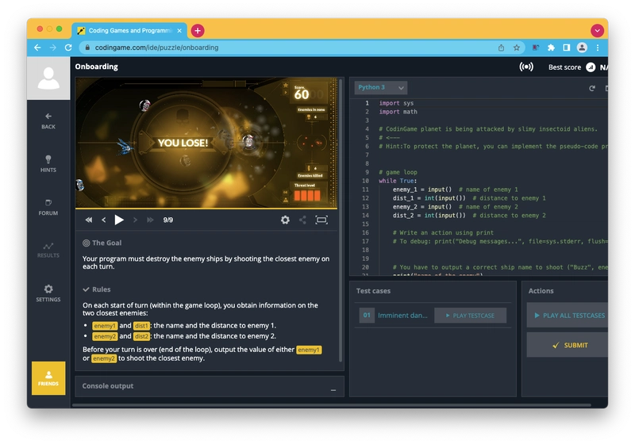
Task: Open the FORUM sidebar item
Action: tap(48, 208)
